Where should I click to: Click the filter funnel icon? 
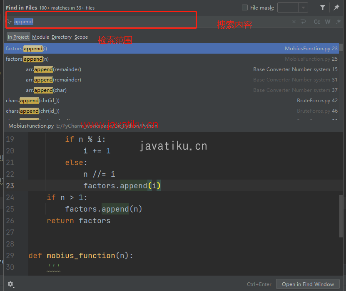(322, 8)
